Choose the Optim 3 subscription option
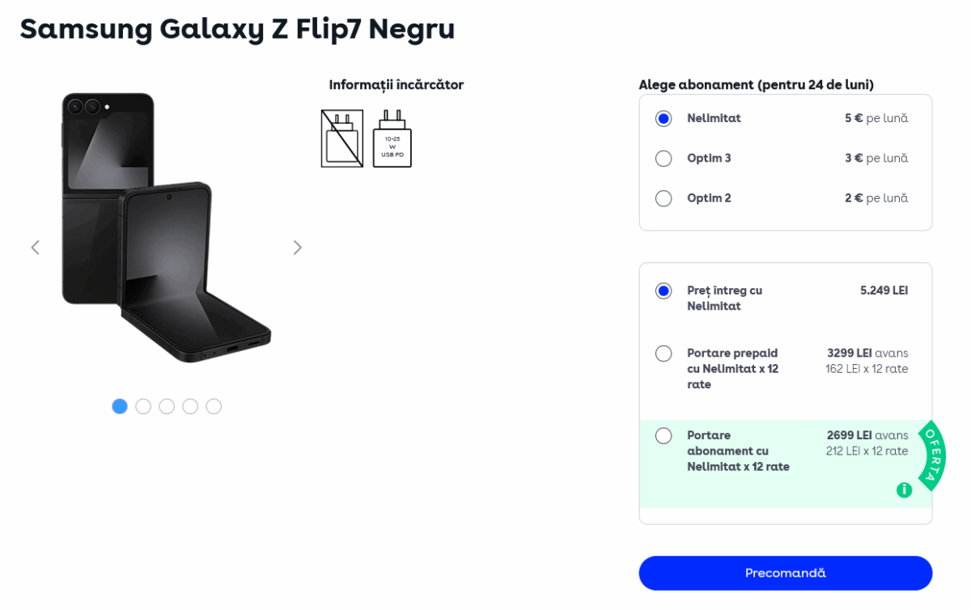Viewport: 971px width, 610px height. point(664,159)
